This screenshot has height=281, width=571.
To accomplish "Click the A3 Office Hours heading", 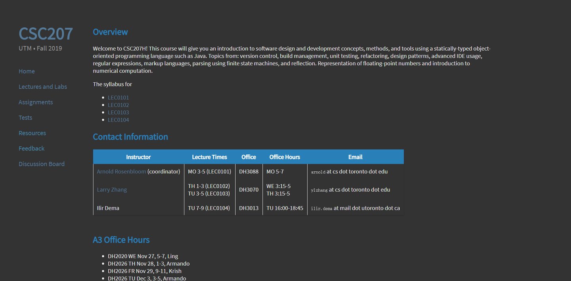I will pos(121,240).
